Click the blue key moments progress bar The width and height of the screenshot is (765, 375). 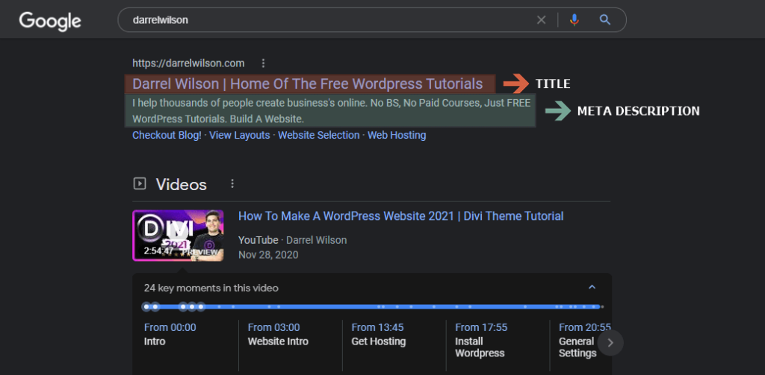(374, 306)
